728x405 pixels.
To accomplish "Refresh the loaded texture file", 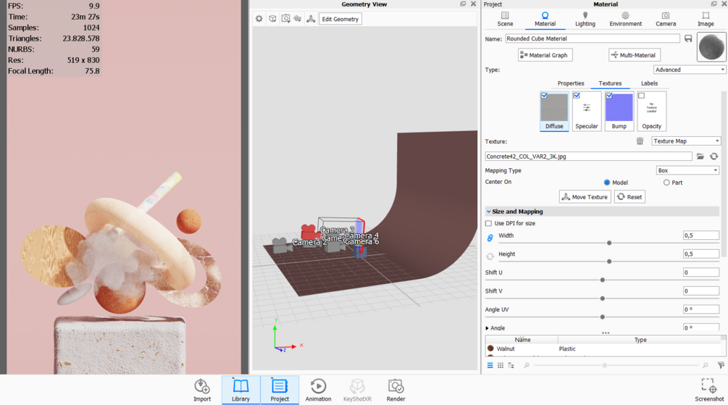I will [x=714, y=156].
